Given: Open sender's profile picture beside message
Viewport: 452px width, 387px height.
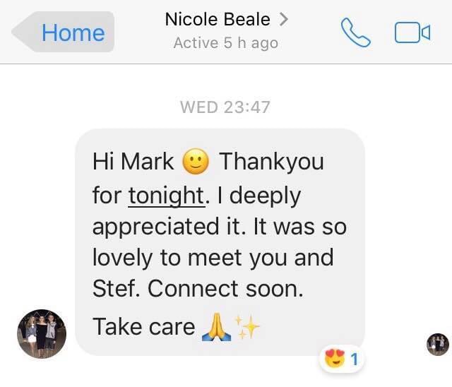Looking at the screenshot, I should 42,334.
